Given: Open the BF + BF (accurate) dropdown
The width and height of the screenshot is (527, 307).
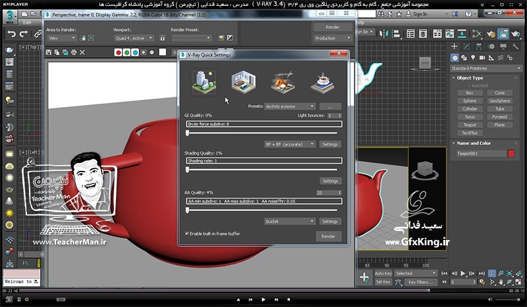Looking at the screenshot, I should coord(290,144).
